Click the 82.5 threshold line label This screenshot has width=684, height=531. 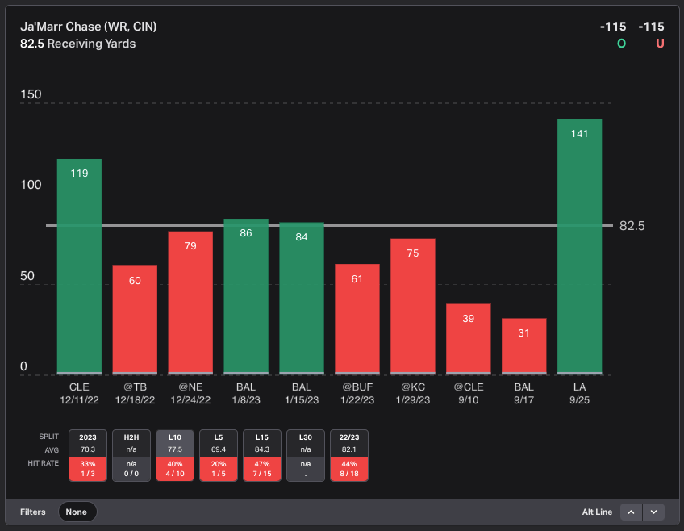[x=632, y=226]
